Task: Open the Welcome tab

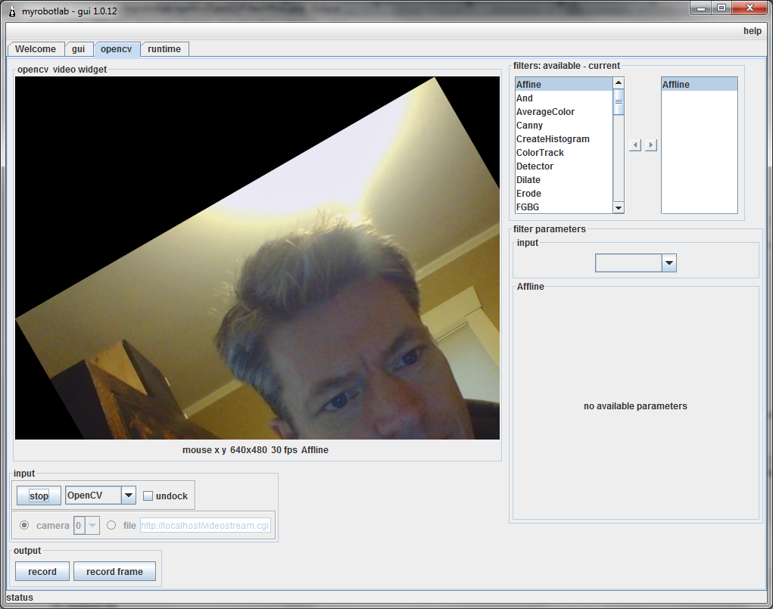Action: (x=36, y=49)
